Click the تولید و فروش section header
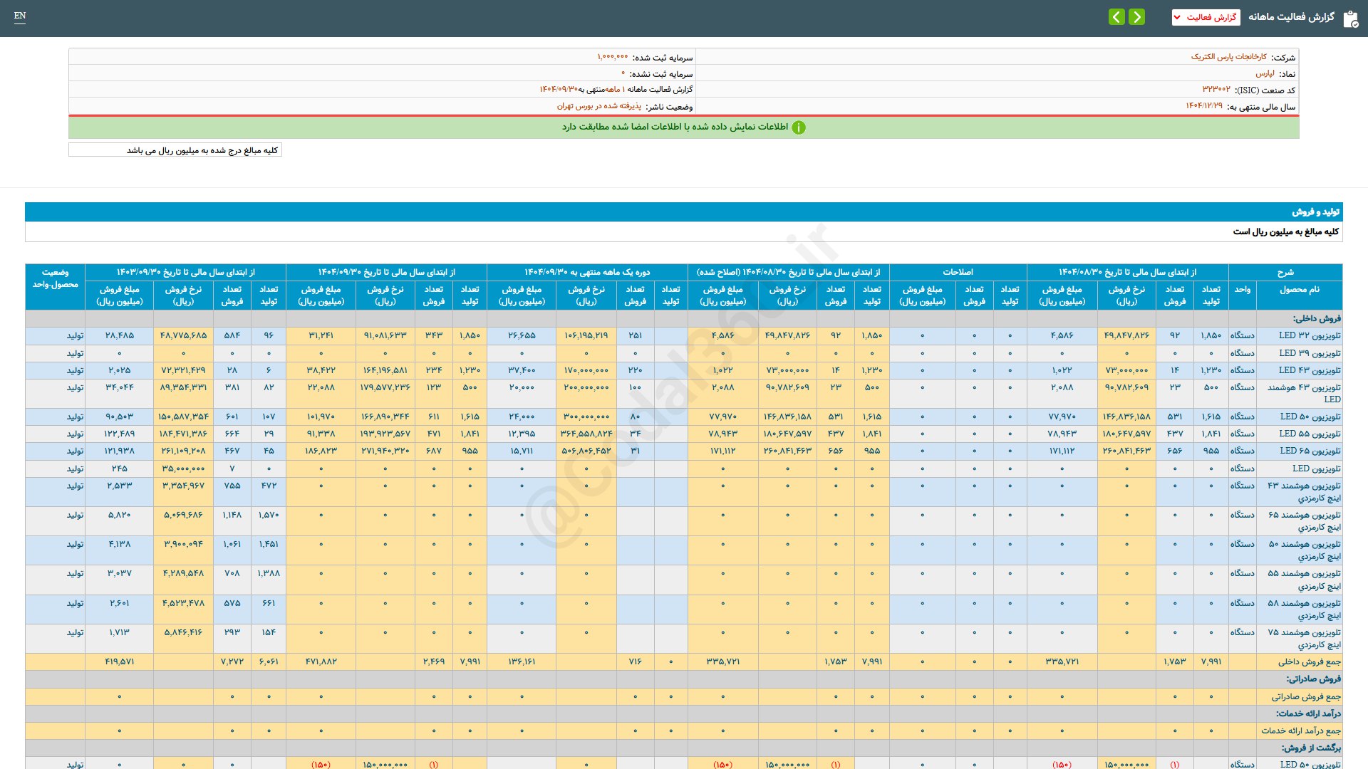 pos(1315,212)
